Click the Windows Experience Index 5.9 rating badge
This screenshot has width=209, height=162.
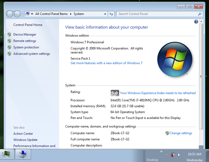point(114,93)
